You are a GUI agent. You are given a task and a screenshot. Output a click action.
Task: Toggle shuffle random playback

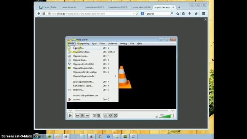[x=115, y=115]
